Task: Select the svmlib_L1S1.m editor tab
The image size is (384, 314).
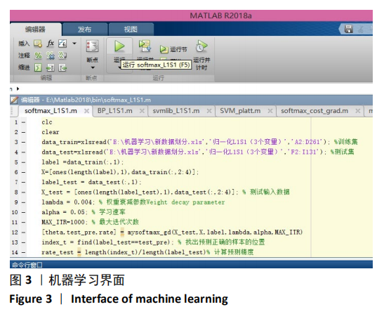Action: pos(176,111)
